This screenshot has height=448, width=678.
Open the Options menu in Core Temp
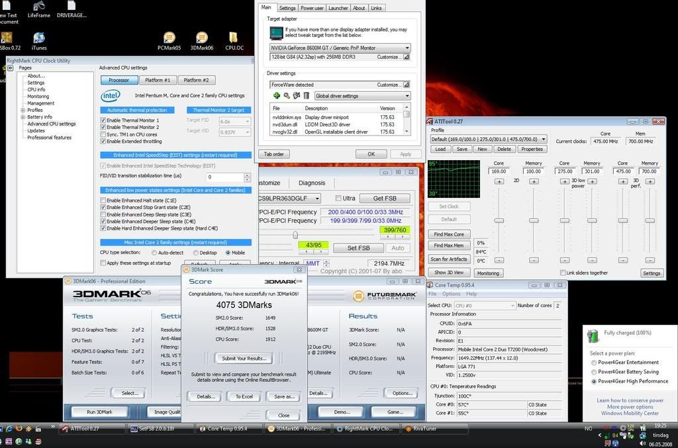[451, 294]
